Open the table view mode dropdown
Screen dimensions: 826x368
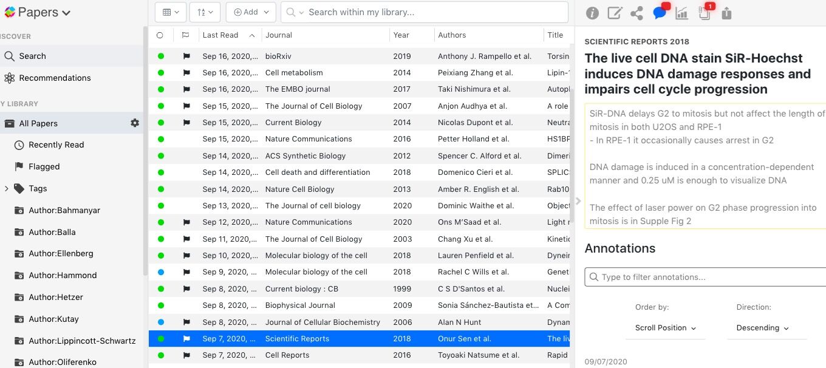[171, 12]
